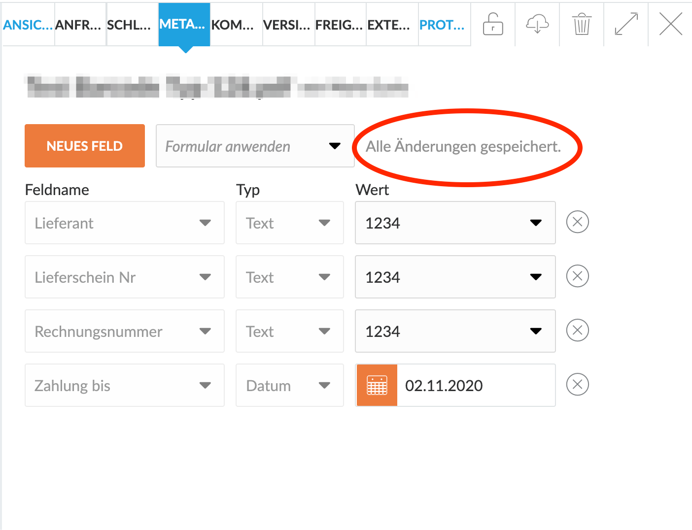Go to the KOM... tab
Screen dimensions: 692x530
(x=237, y=25)
